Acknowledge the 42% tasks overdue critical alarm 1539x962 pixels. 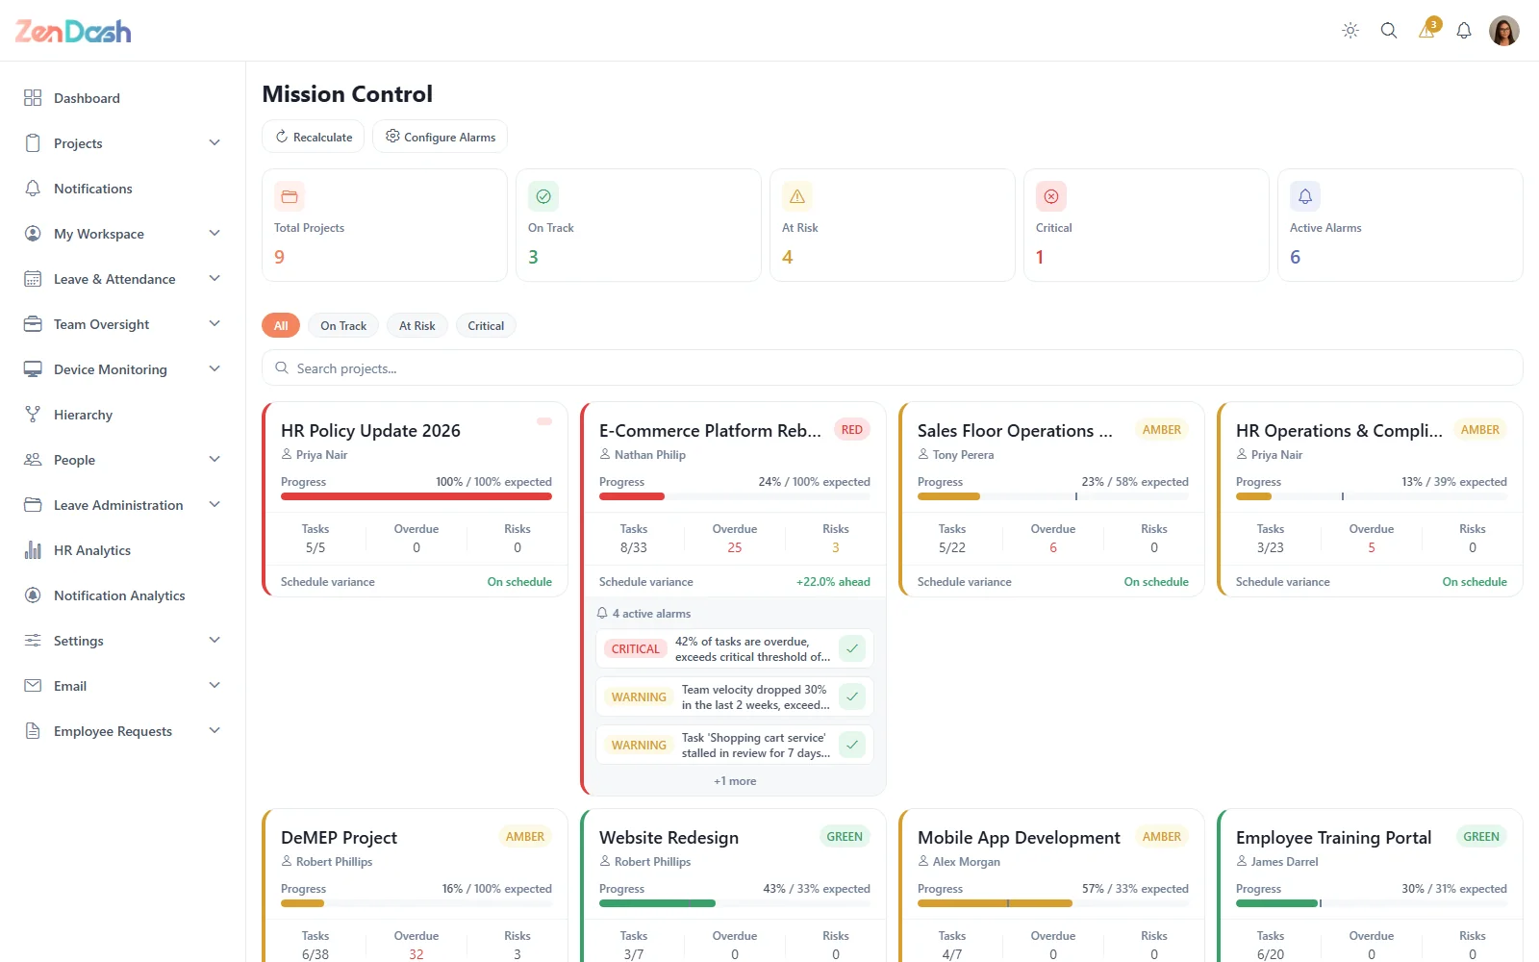tap(852, 648)
